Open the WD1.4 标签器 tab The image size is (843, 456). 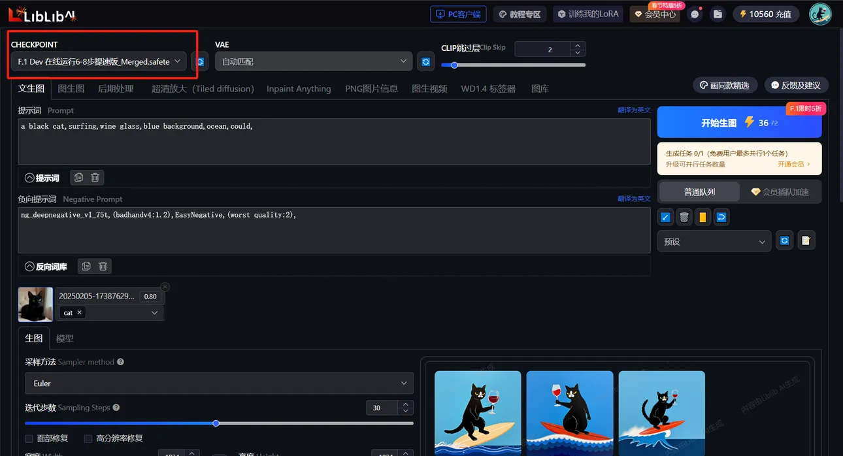click(488, 89)
